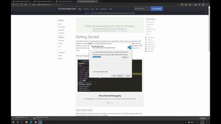The image size is (221, 124).
Task: Click the Ask questions icon
Action: (x=146, y=42)
